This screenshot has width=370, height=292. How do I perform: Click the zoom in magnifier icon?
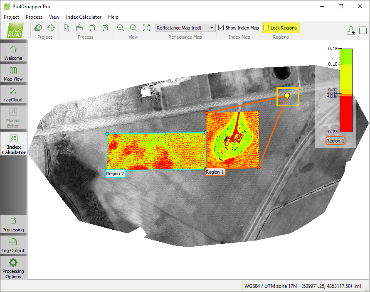coord(121,28)
